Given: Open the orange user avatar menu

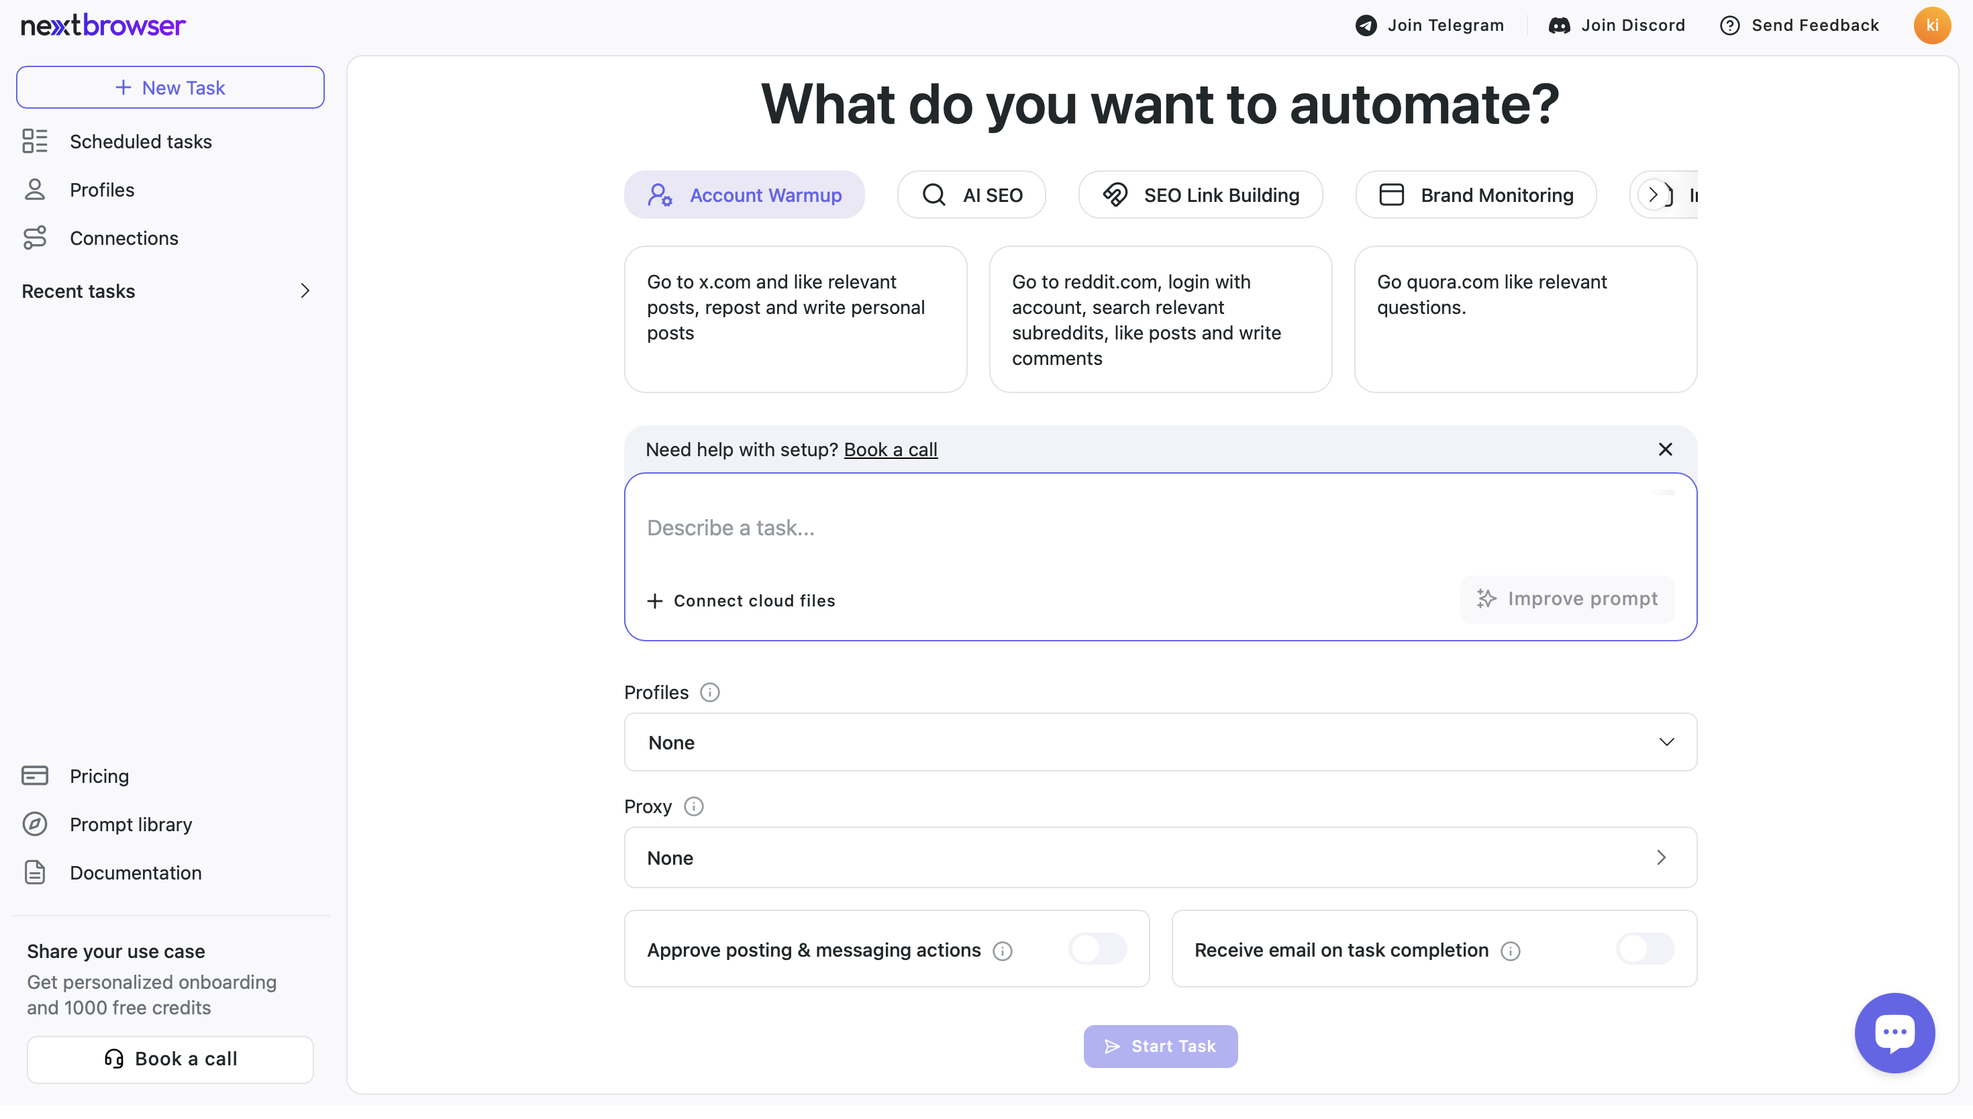Looking at the screenshot, I should (x=1932, y=25).
